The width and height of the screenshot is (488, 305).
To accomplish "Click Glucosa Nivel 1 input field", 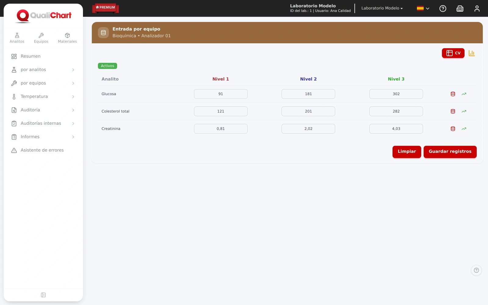I will (x=221, y=94).
